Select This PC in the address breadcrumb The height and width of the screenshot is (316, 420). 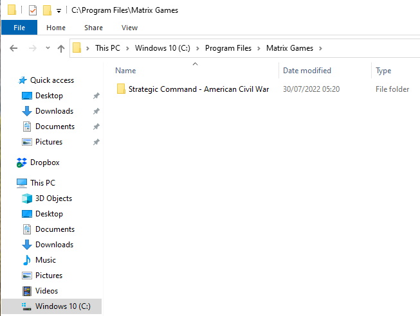(107, 48)
